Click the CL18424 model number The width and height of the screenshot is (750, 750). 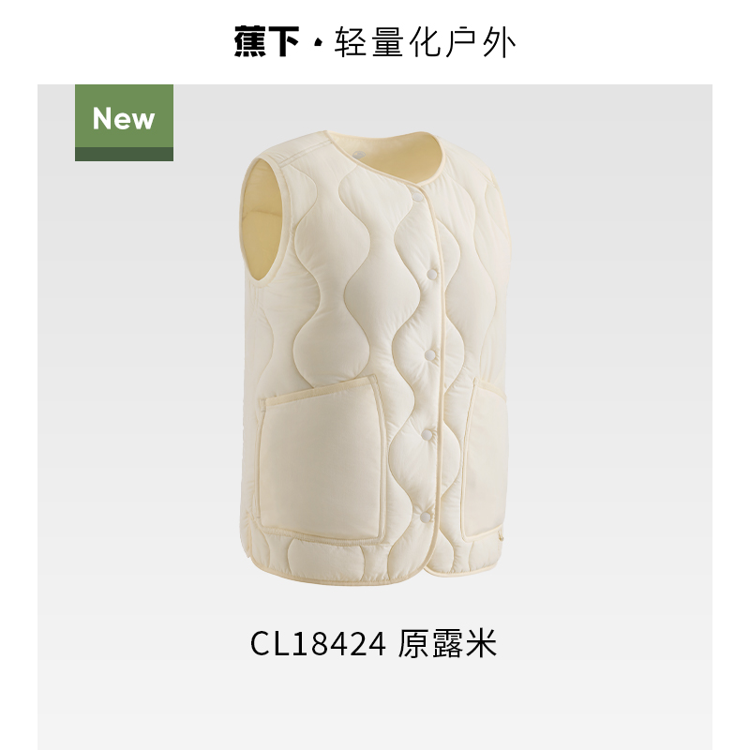[318, 644]
